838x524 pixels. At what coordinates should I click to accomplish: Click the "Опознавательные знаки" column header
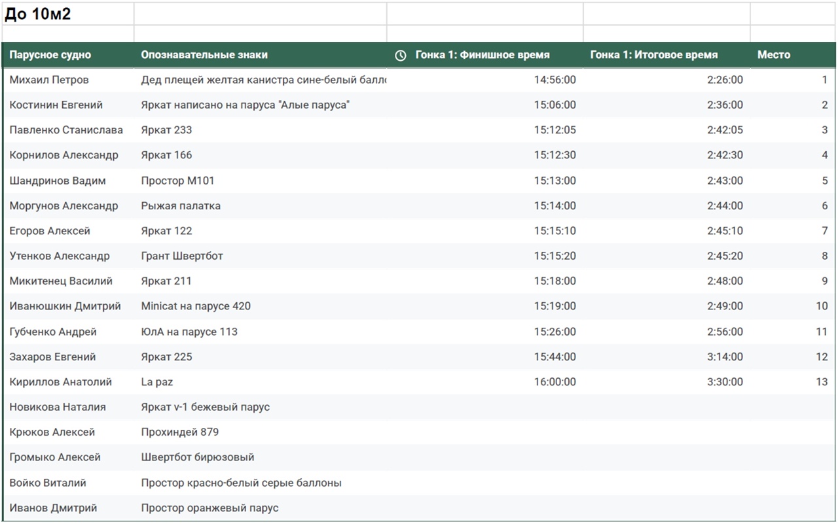pos(204,55)
